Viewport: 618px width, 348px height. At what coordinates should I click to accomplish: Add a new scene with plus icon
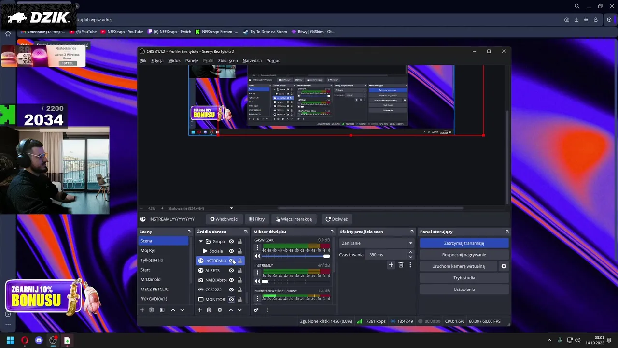click(x=142, y=310)
